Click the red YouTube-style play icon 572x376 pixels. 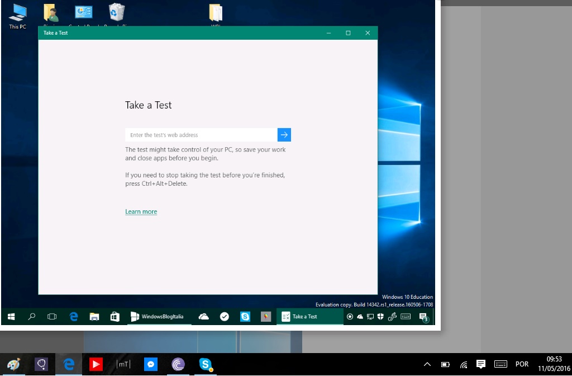tap(96, 364)
